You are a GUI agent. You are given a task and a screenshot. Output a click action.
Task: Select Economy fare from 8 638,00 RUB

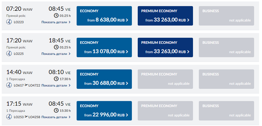click(104, 16)
